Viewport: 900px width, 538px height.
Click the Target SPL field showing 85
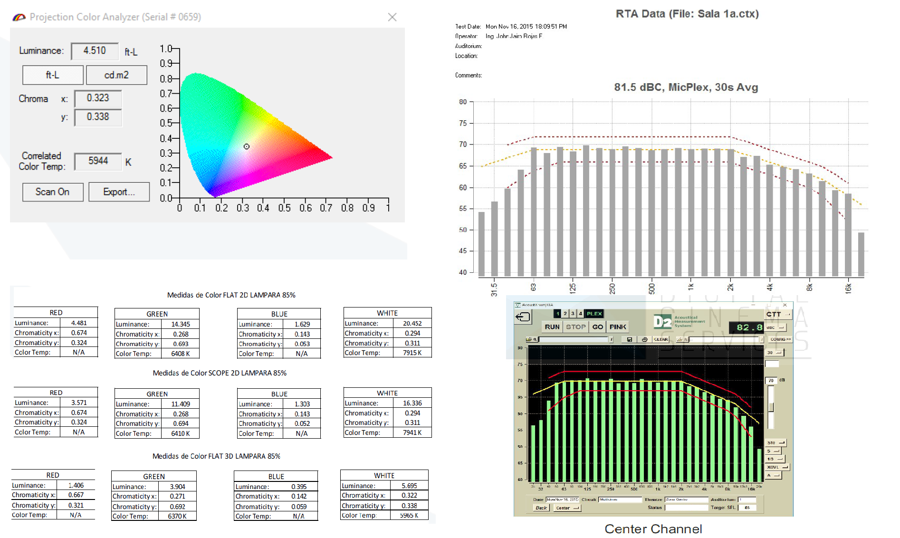(x=747, y=508)
